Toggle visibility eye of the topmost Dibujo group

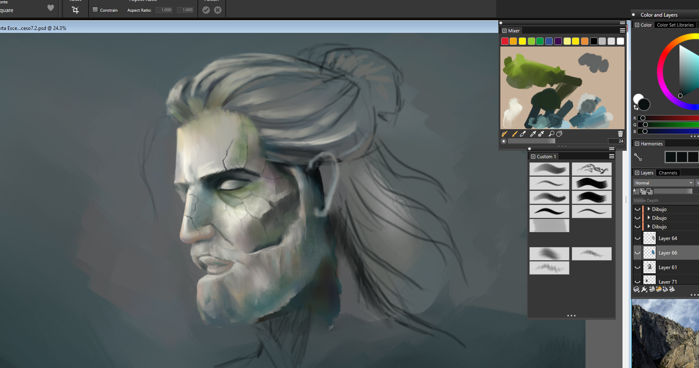(x=637, y=209)
